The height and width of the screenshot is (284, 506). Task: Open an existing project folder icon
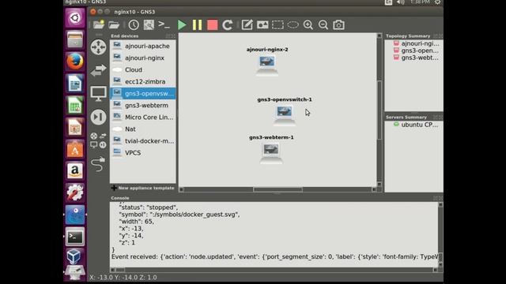(114, 24)
